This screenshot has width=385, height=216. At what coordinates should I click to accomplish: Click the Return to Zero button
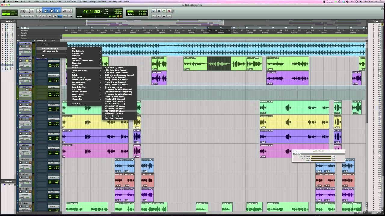point(154,16)
